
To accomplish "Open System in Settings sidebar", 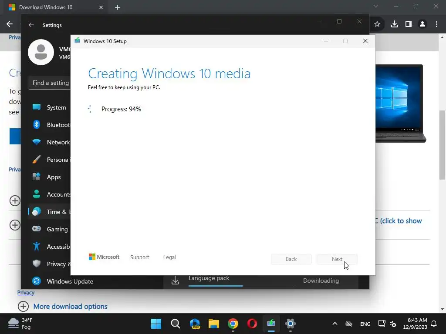I will click(x=50, y=107).
